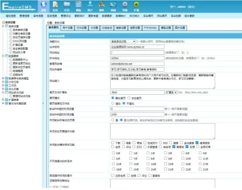Open the green 扩展 icon in header

point(136,6)
